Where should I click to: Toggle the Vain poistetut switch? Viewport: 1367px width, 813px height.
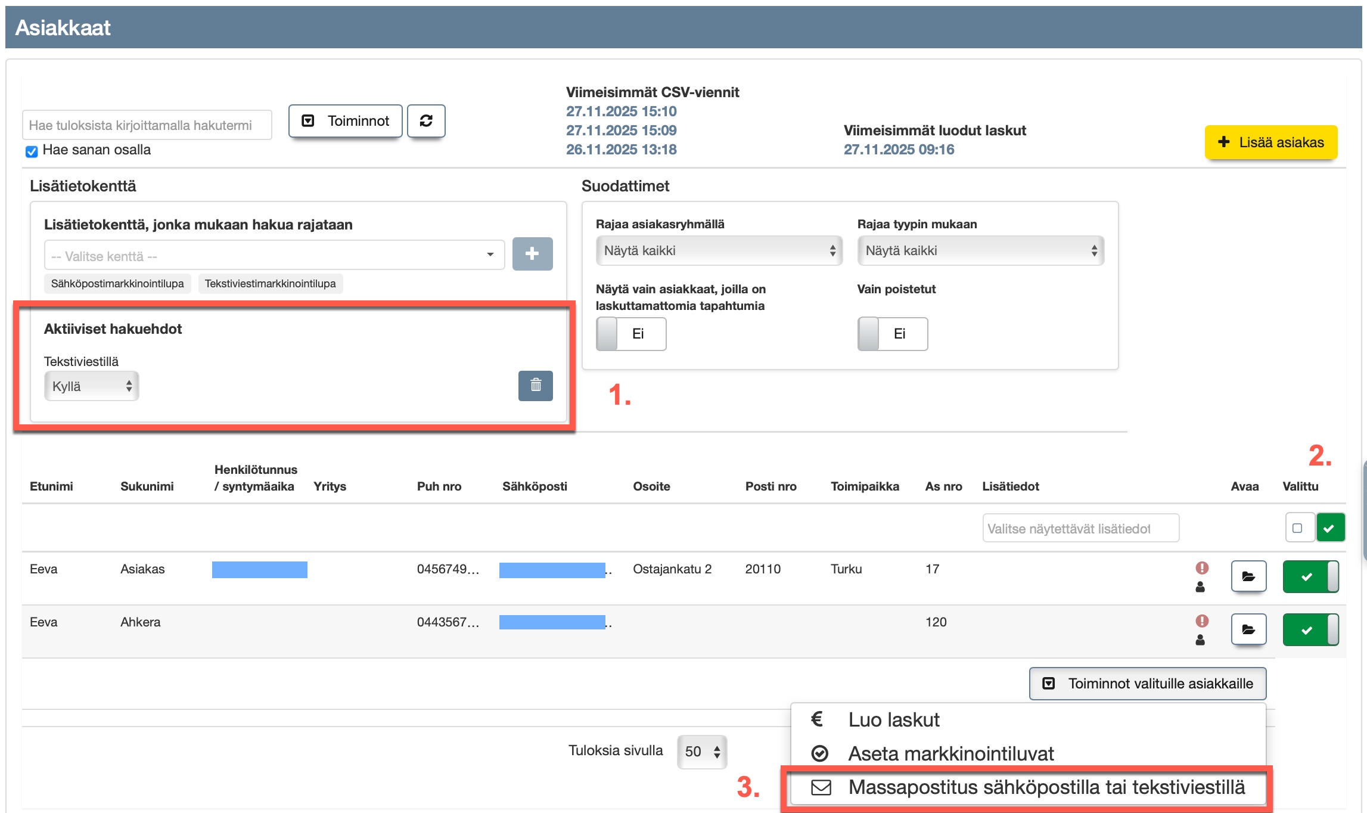[x=892, y=334]
